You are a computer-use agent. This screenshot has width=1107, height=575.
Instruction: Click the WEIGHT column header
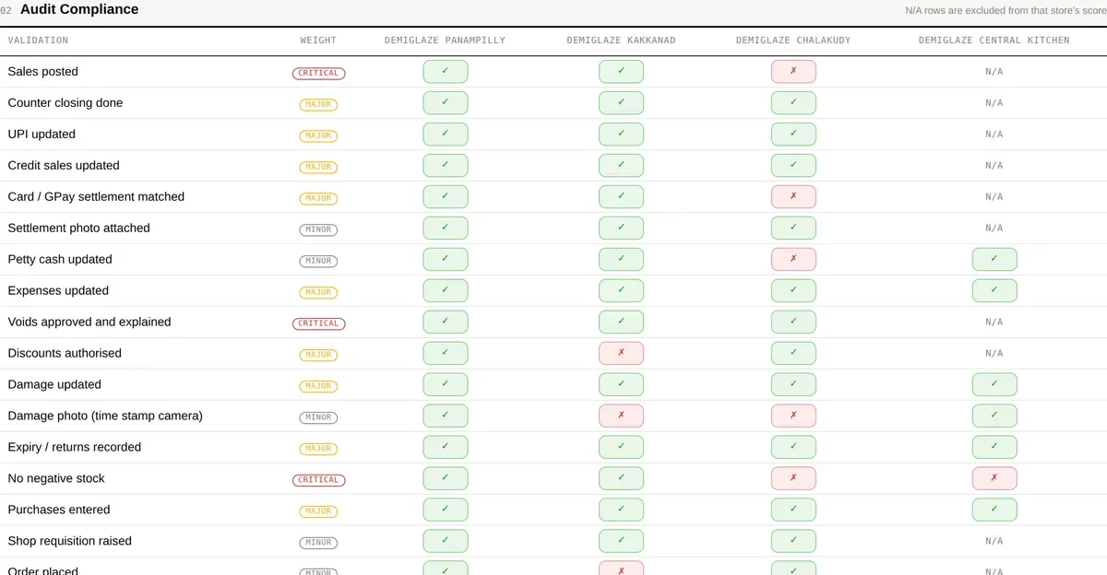318,41
